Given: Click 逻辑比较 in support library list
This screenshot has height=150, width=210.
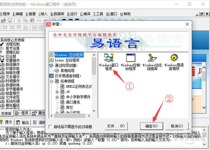Looking at the screenshot, I should (x=13, y=52).
